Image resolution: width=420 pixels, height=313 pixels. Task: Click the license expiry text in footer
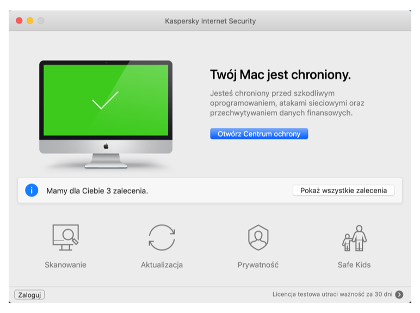332,294
